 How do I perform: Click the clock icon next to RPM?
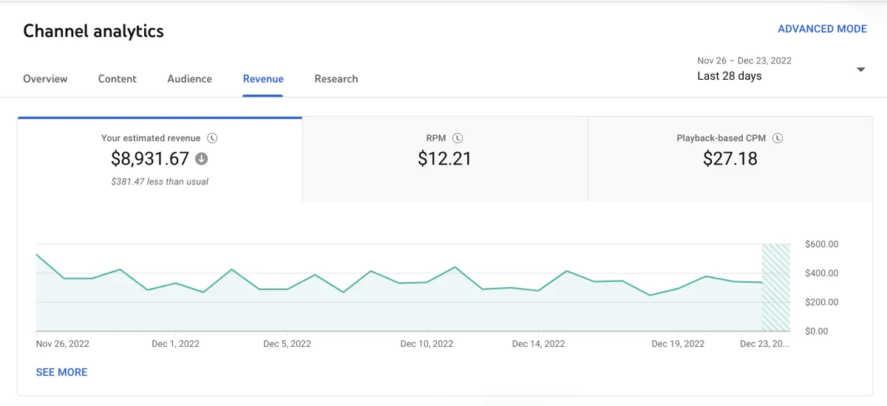point(458,138)
